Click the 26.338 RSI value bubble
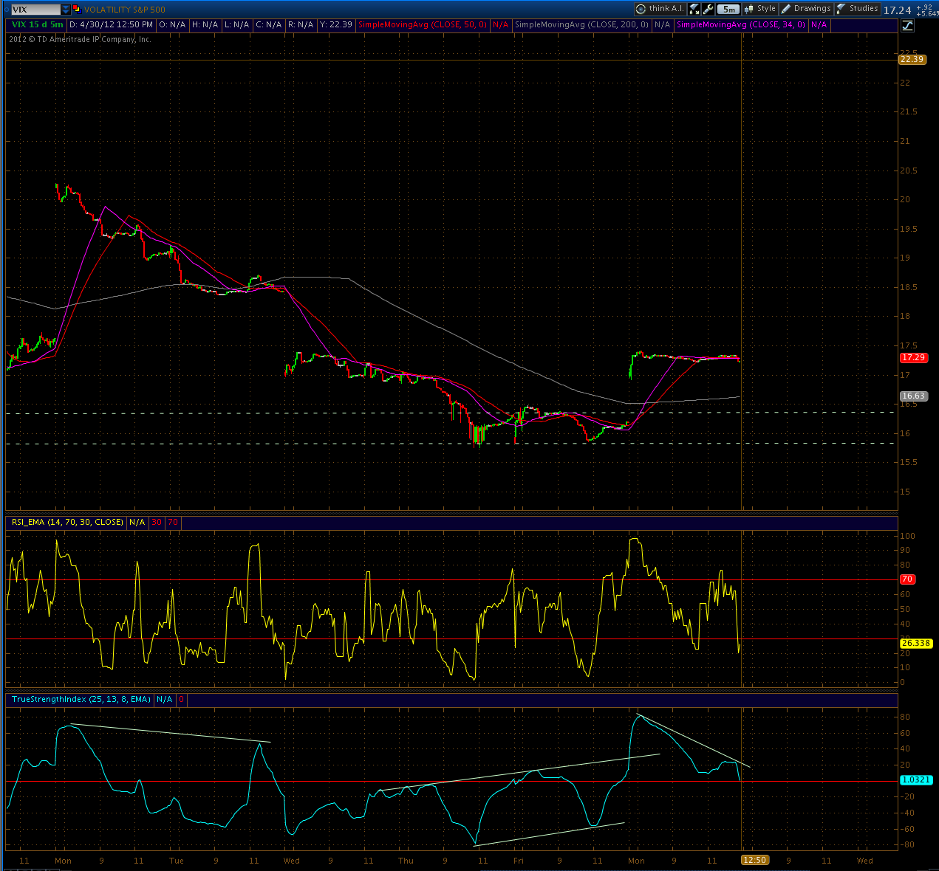This screenshot has width=939, height=871. [916, 643]
